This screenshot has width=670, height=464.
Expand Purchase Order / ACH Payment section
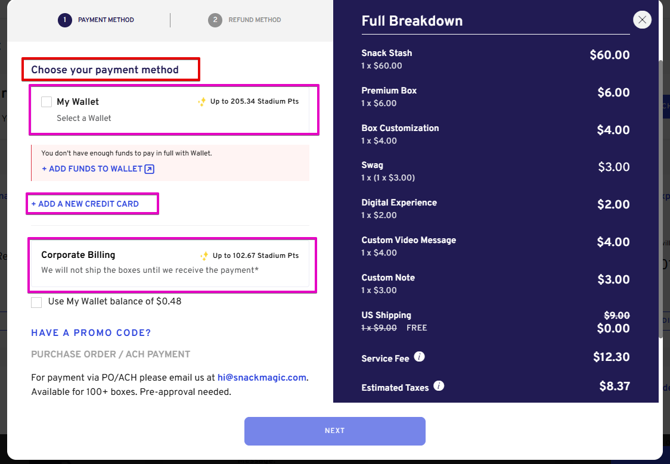[x=111, y=354]
